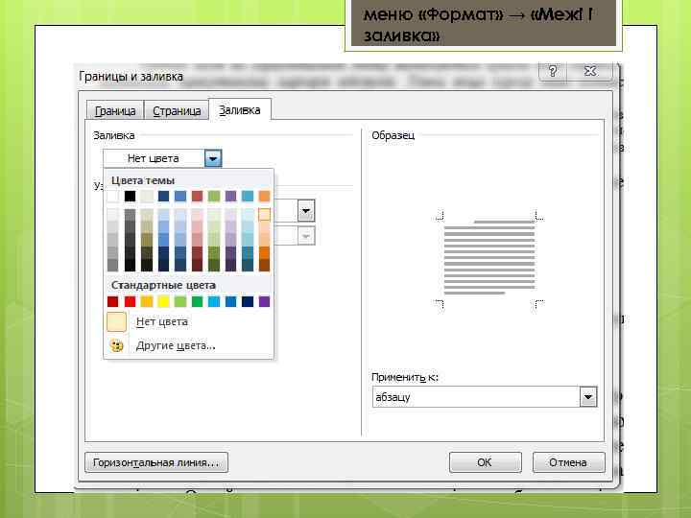691x518 pixels.
Task: Select the darkest red shade at column bottom
Action: pos(197,265)
